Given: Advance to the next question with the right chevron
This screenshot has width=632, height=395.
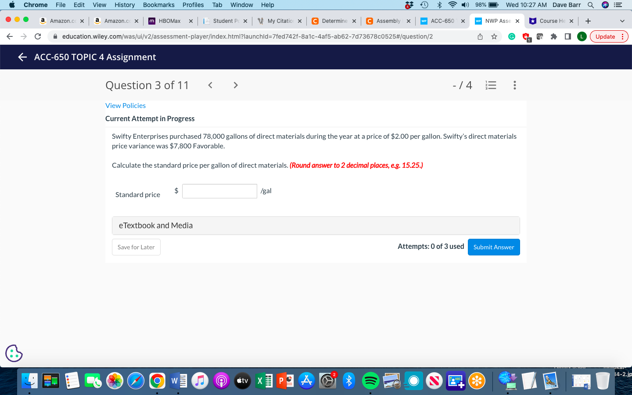Looking at the screenshot, I should click(236, 85).
